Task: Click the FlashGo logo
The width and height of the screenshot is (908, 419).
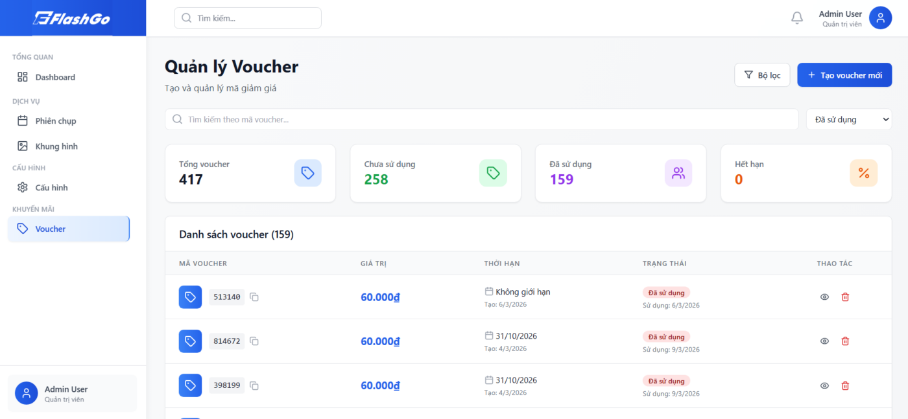Action: (x=72, y=18)
